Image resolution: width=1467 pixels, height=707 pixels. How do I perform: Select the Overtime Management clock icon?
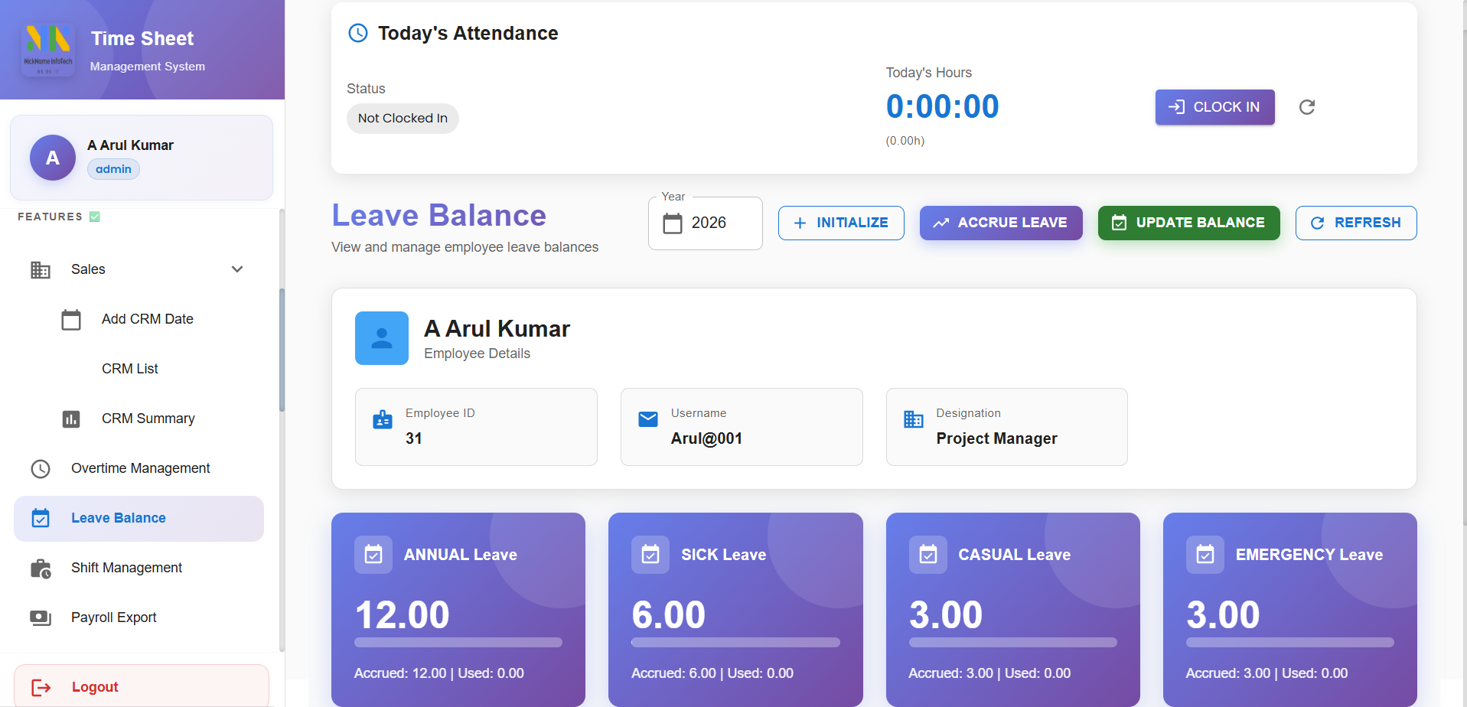[x=40, y=468]
